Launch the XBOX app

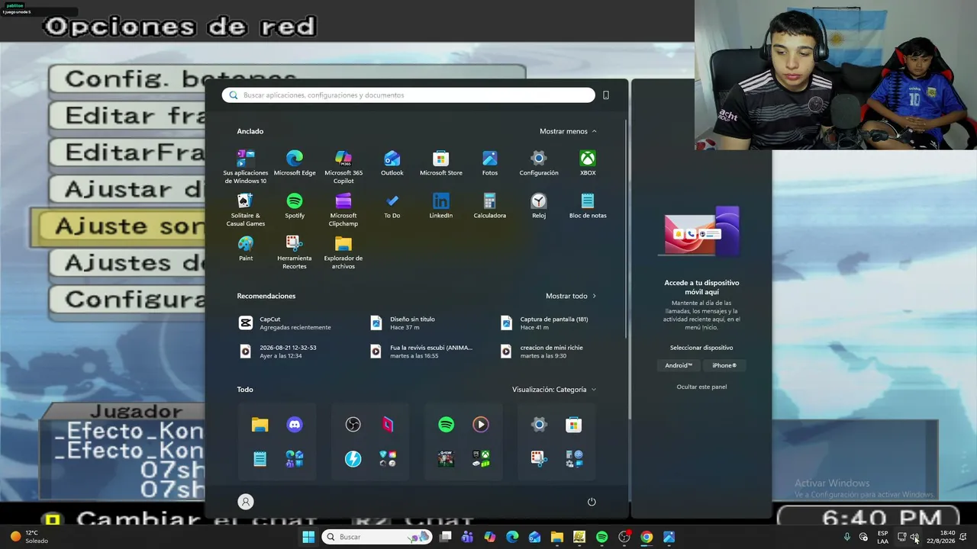point(588,163)
